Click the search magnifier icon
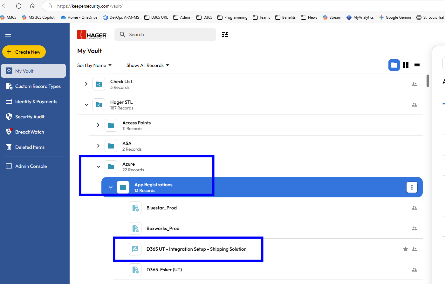 click(x=122, y=35)
